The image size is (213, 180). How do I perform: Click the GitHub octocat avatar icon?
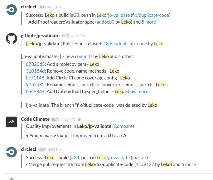point(12,39)
